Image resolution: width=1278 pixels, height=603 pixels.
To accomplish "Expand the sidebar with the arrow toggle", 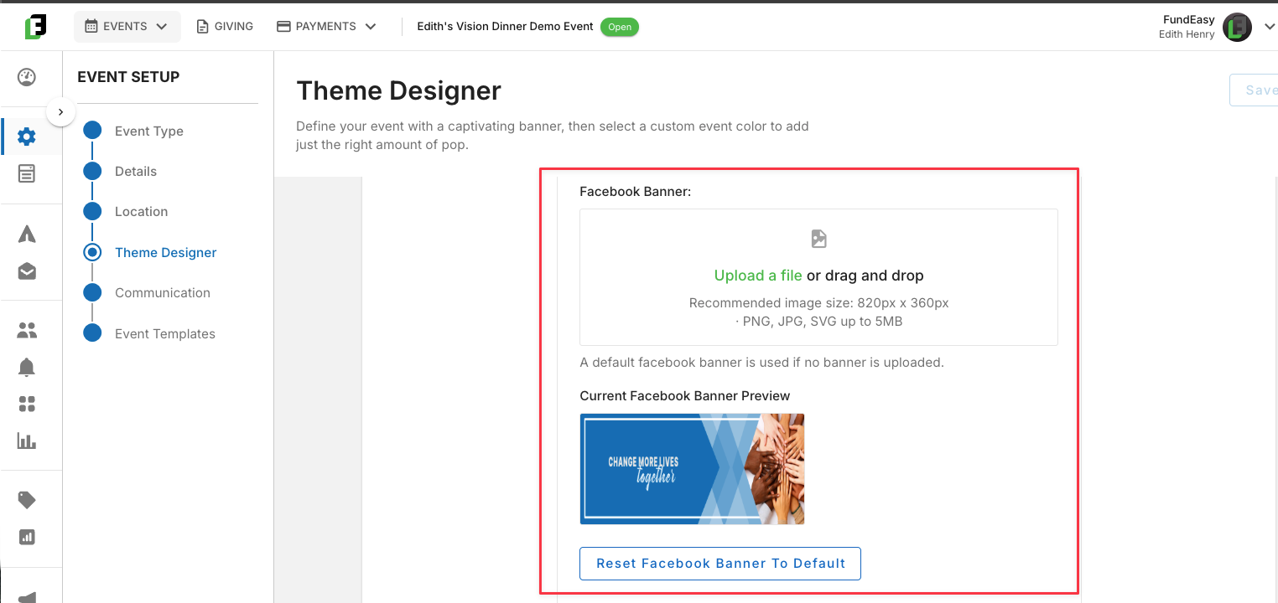I will pyautogui.click(x=60, y=111).
